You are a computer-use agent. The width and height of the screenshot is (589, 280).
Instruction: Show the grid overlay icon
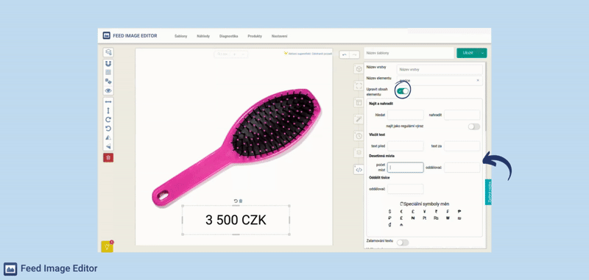coord(108,72)
